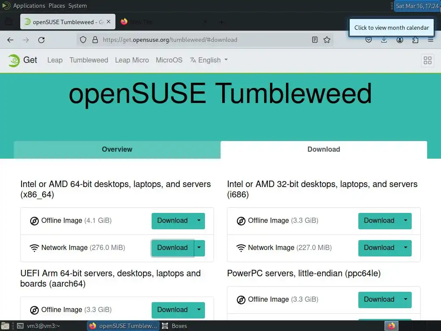Expand aarch64 Offline Image download options arrow
This screenshot has height=331, width=441.
pos(199,309)
